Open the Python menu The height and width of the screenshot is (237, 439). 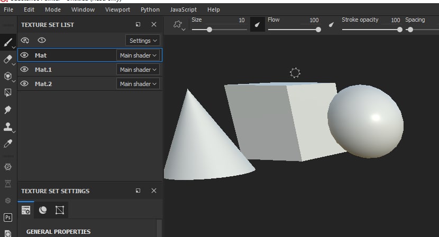coord(150,10)
